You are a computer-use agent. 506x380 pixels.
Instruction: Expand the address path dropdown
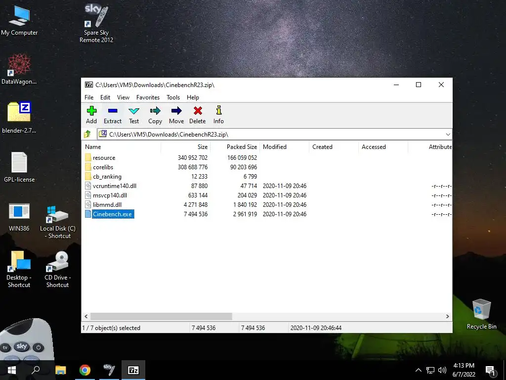coord(448,135)
